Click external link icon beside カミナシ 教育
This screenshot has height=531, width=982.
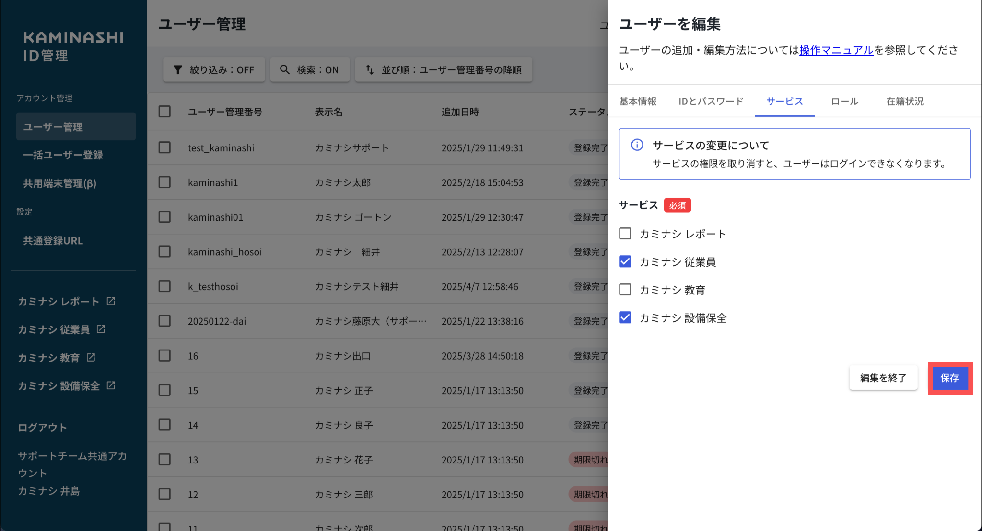click(91, 358)
